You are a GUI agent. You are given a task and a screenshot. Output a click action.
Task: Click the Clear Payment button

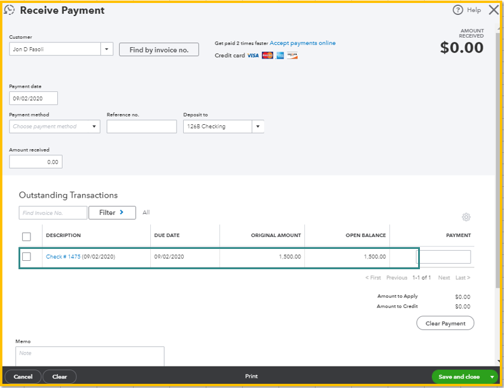pyautogui.click(x=445, y=323)
